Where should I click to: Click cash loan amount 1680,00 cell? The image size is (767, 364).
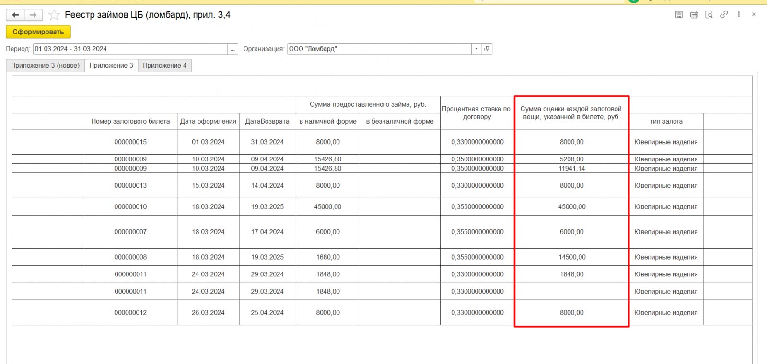tap(328, 257)
